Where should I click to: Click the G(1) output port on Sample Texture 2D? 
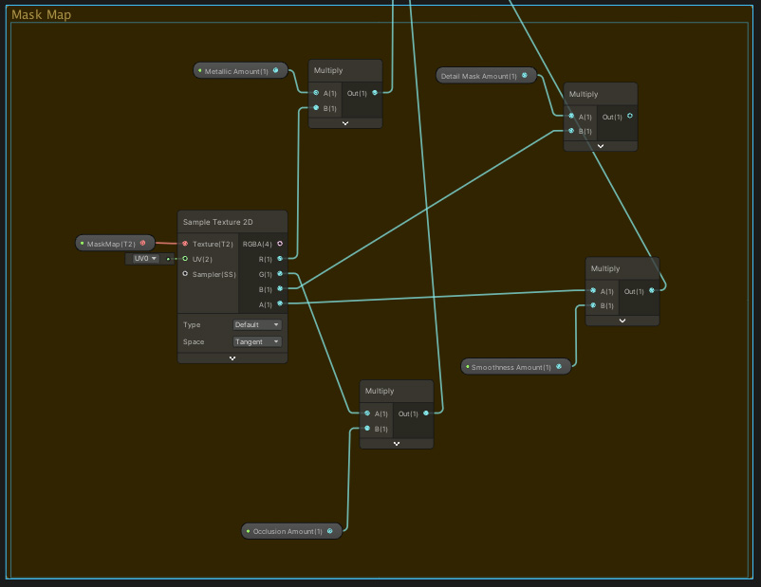pyautogui.click(x=279, y=274)
